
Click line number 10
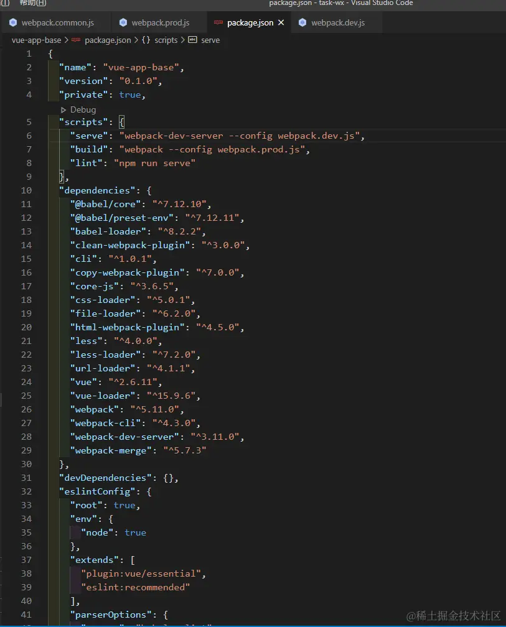[26, 190]
